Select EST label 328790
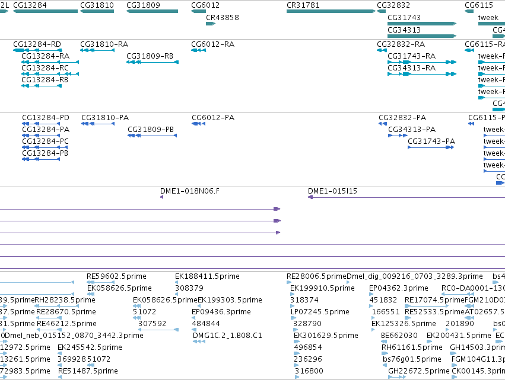The width and height of the screenshot is (505, 380). click(x=307, y=324)
